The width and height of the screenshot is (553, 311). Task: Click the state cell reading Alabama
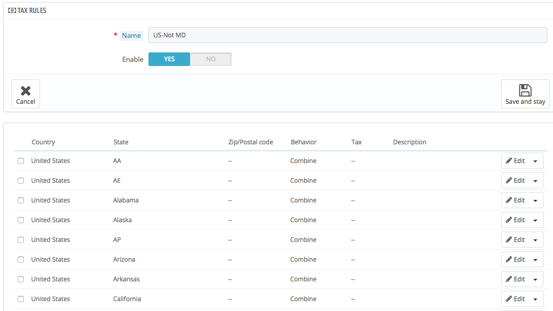pos(126,200)
